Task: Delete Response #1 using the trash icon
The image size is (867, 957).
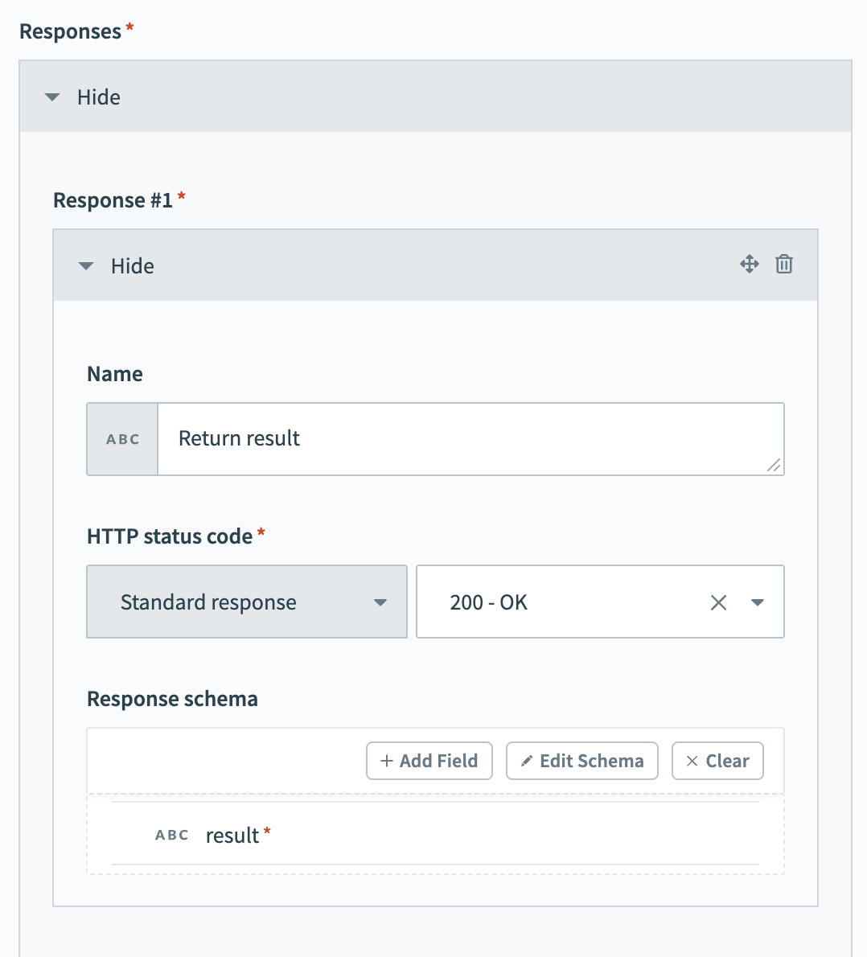Action: 783,264
